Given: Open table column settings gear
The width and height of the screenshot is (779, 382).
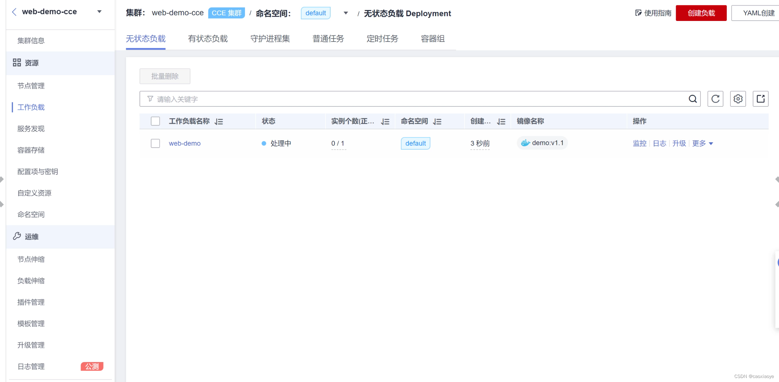Looking at the screenshot, I should click(x=738, y=99).
